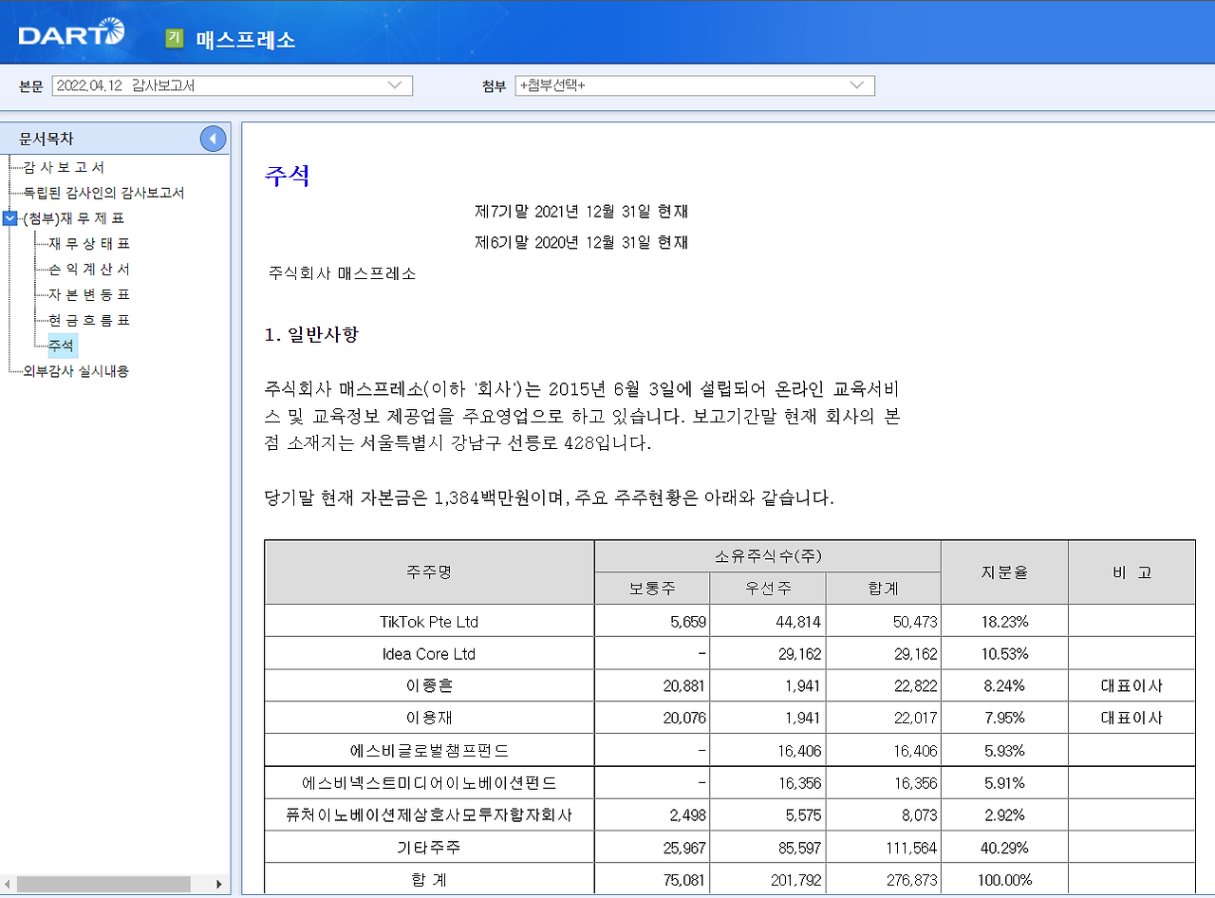
Task: Click the 합 계 total row label
Action: [x=429, y=880]
